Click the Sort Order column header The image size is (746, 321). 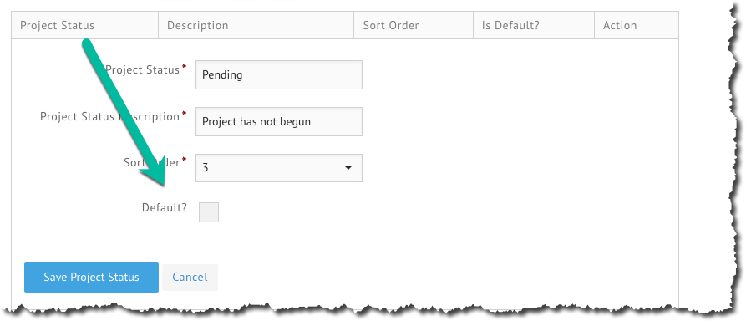[x=391, y=25]
